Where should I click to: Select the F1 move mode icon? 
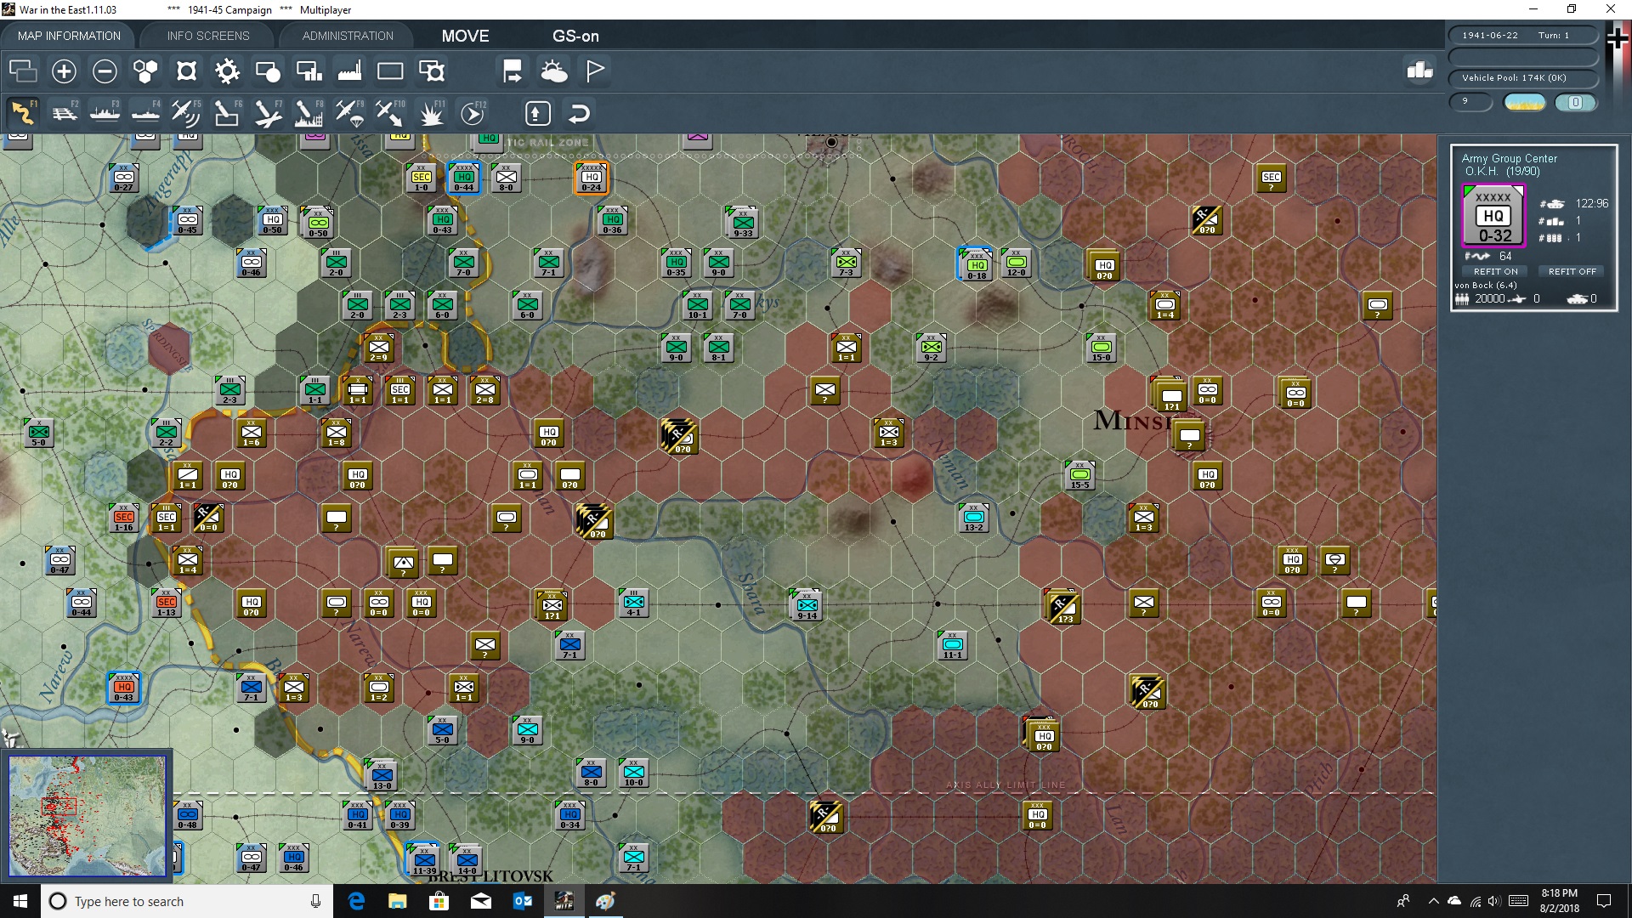(x=23, y=113)
